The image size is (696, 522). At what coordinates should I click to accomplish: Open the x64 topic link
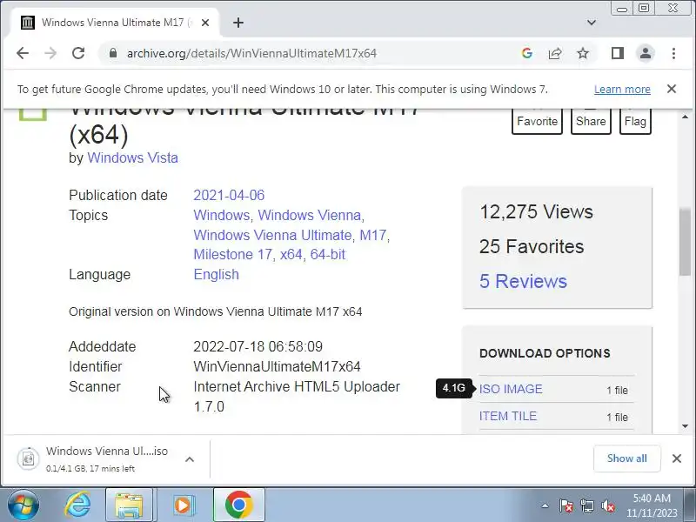click(291, 254)
